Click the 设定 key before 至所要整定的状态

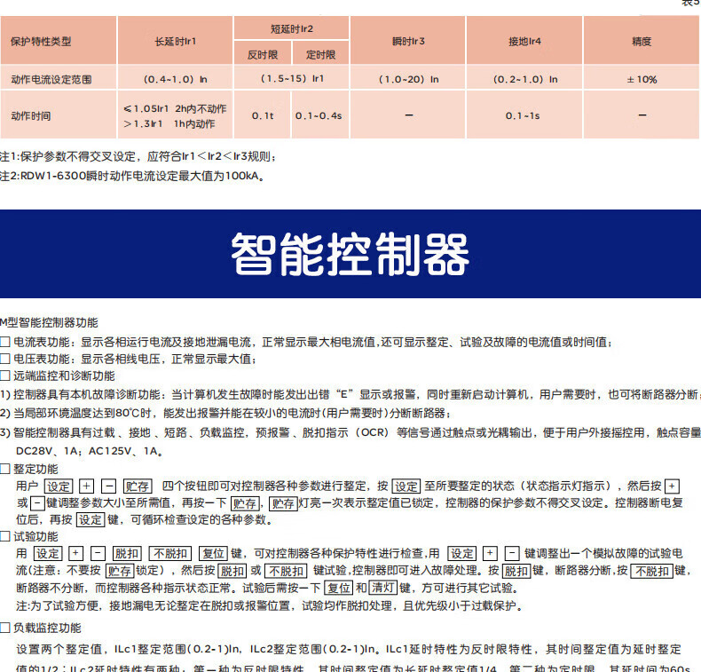click(406, 486)
